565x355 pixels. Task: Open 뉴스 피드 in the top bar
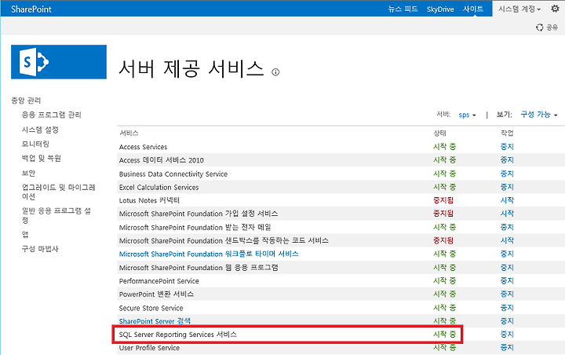[403, 9]
